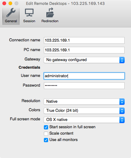Select the General wrench icon
Image resolution: width=131 pixels, height=158 pixels.
tap(11, 13)
